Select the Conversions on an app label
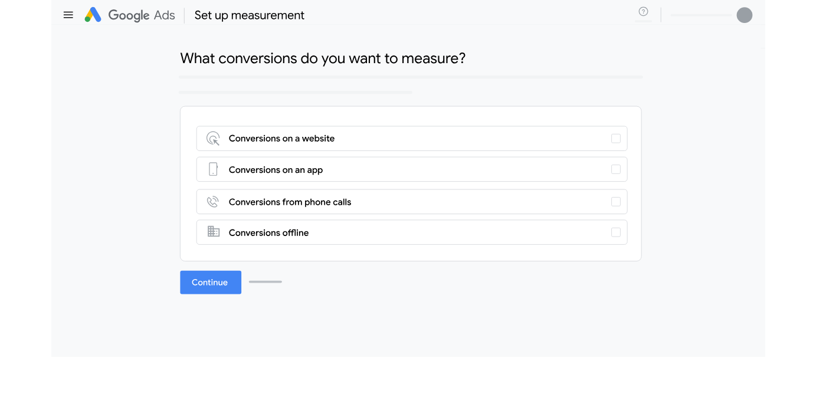This screenshot has width=826, height=413. (x=276, y=170)
